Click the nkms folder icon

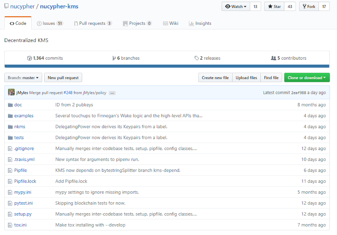point(10,127)
